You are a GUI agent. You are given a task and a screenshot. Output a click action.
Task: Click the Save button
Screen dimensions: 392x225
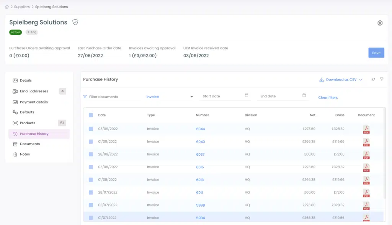pyautogui.click(x=376, y=53)
